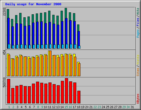Click the 22309 hits axis value
This screenshot has height=110, width=141.
point(4,12)
